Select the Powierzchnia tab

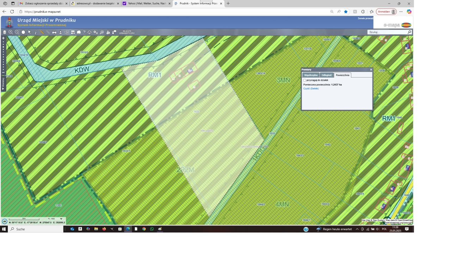click(342, 75)
